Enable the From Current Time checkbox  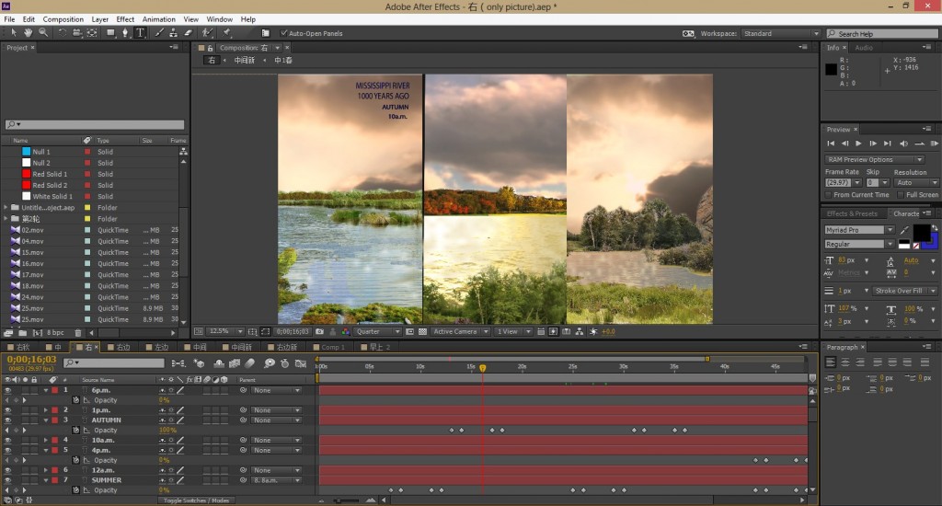pyautogui.click(x=829, y=195)
